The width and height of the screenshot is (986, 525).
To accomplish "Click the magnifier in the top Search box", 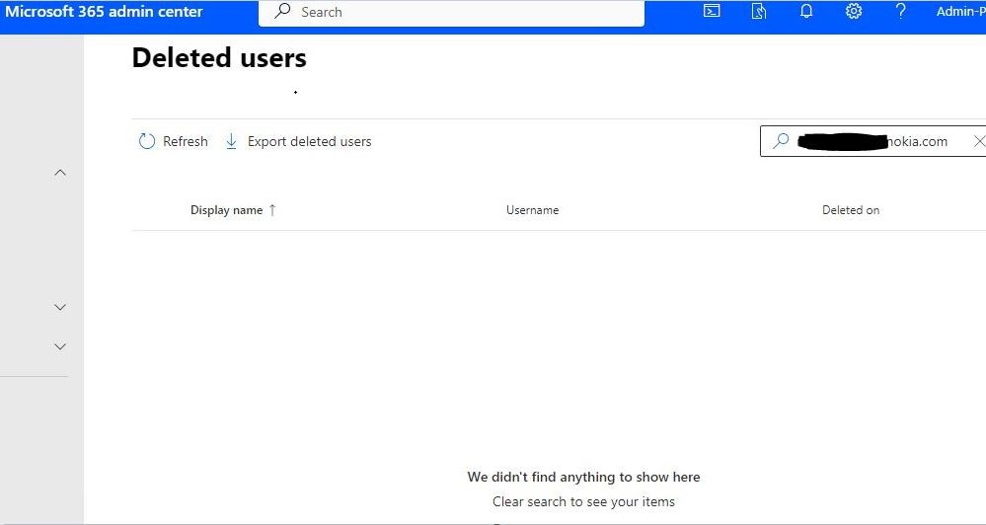I will [x=283, y=11].
